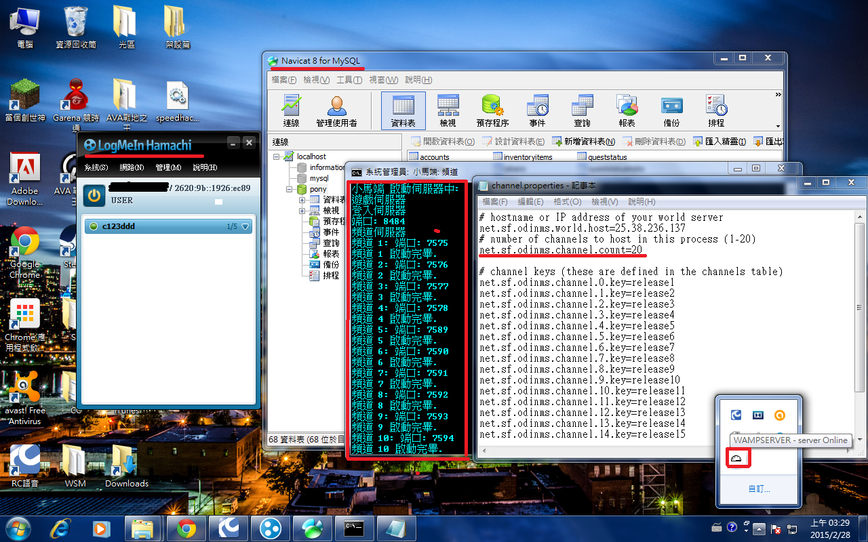Open Notepad 格式(O) menu
The height and width of the screenshot is (542, 868).
[x=568, y=202]
